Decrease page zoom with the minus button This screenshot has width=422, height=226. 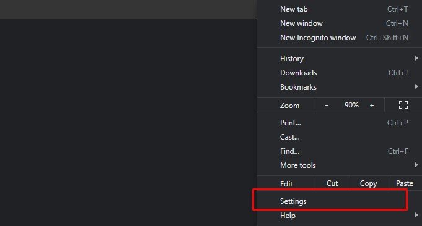(327, 106)
